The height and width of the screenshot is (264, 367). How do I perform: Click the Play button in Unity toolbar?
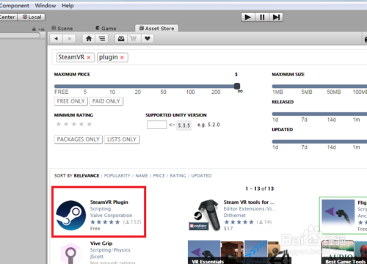point(248,17)
